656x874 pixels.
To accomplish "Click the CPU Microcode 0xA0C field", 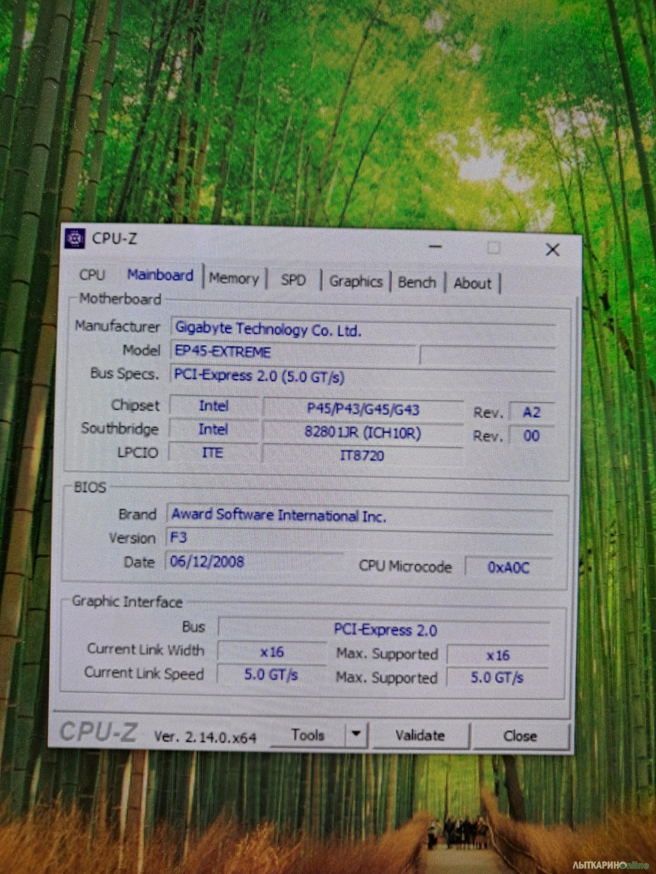I will (x=508, y=568).
